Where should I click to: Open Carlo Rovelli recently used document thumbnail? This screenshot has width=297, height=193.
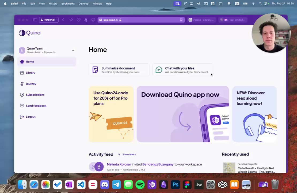[x=229, y=168]
